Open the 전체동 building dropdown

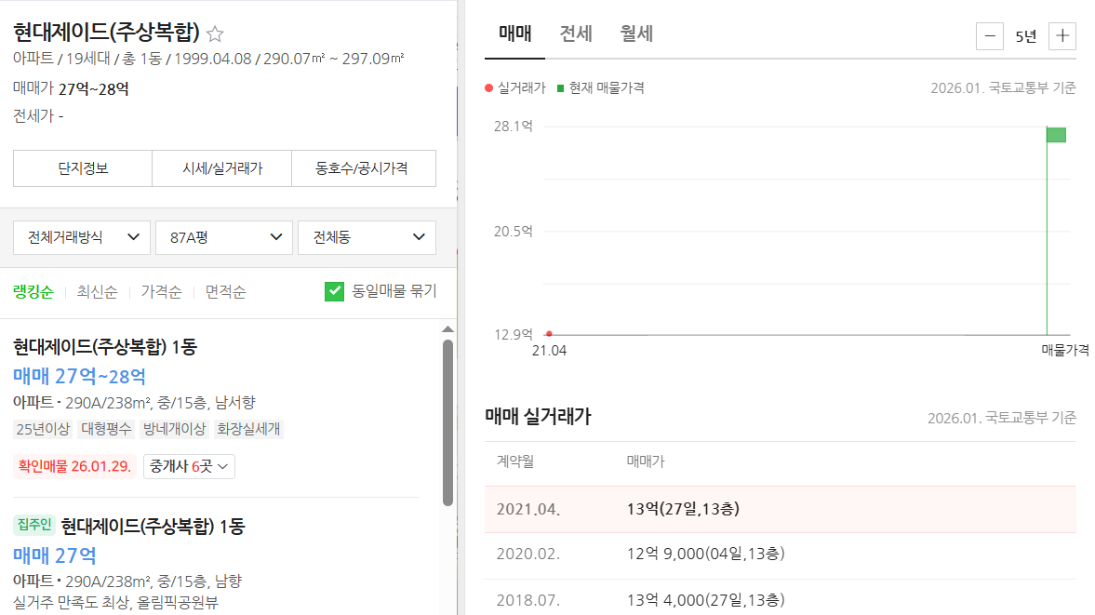(367, 237)
